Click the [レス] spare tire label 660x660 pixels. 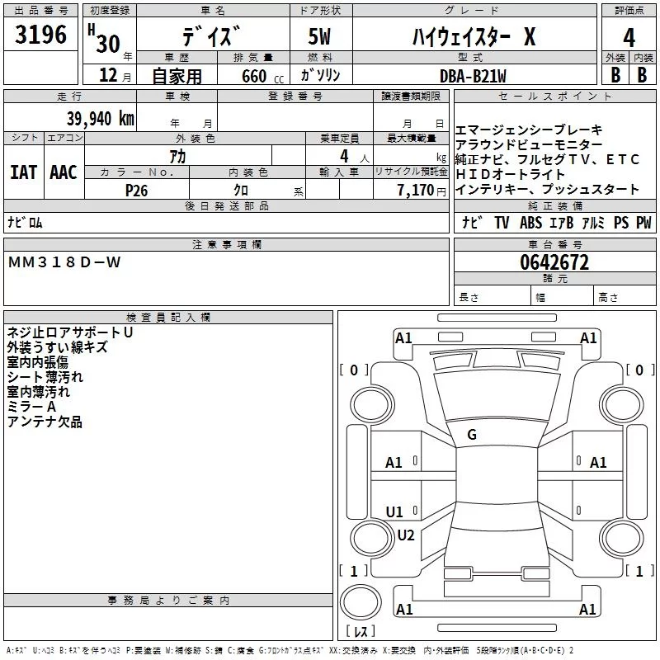pos(361,631)
